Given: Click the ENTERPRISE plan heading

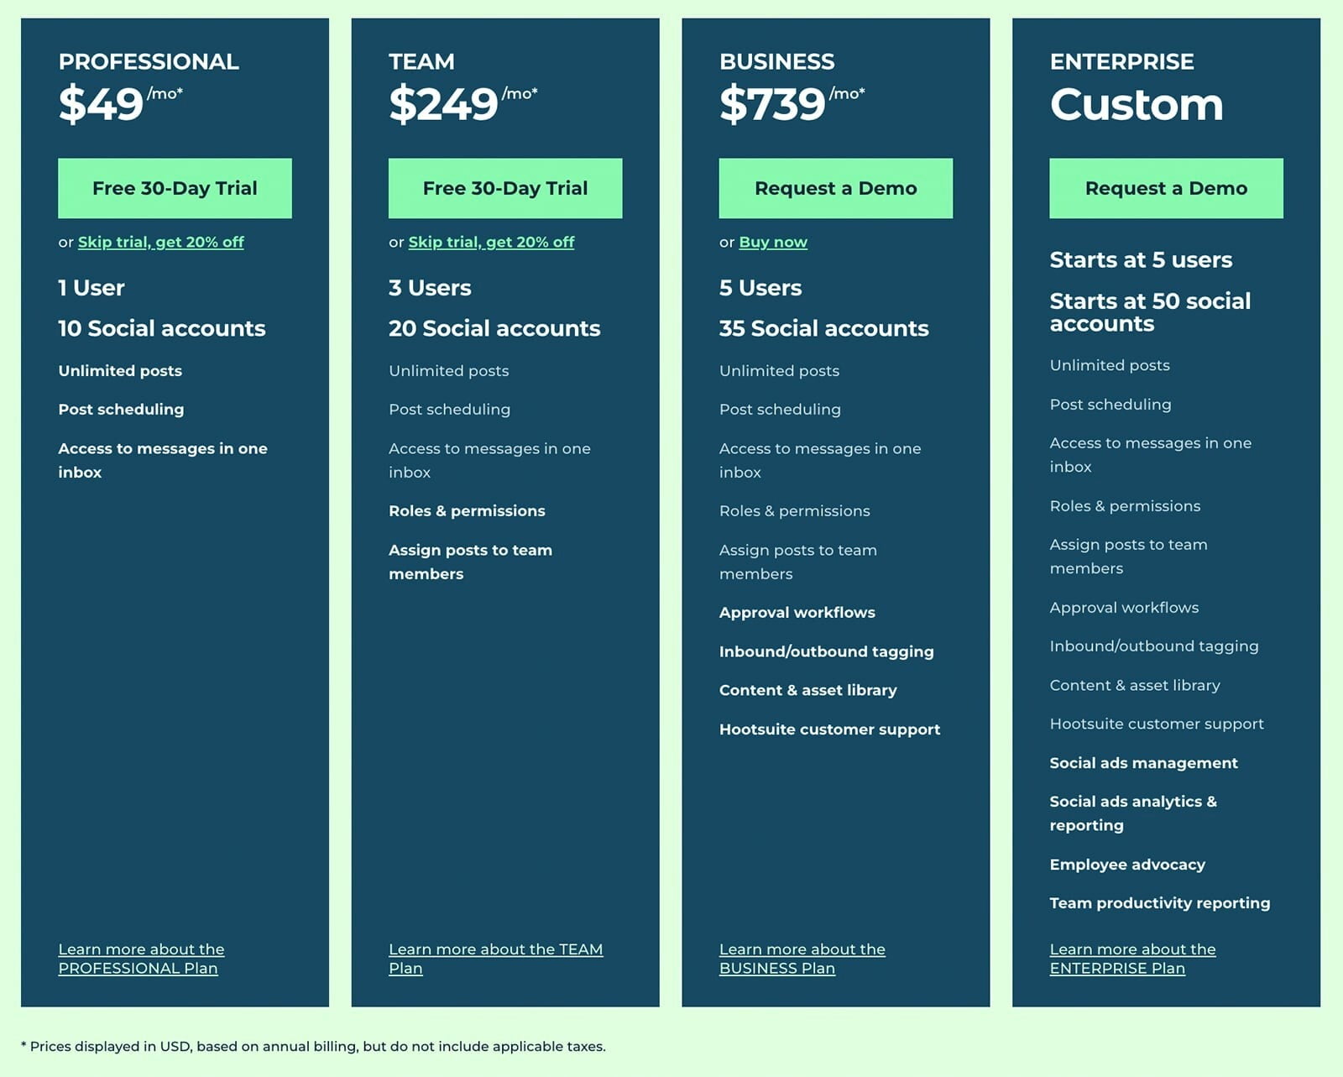Looking at the screenshot, I should [x=1121, y=61].
